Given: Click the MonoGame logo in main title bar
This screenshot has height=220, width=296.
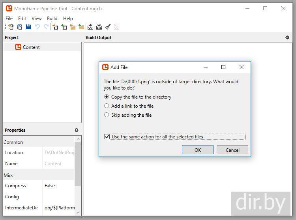Looking at the screenshot, I should click(9, 9).
